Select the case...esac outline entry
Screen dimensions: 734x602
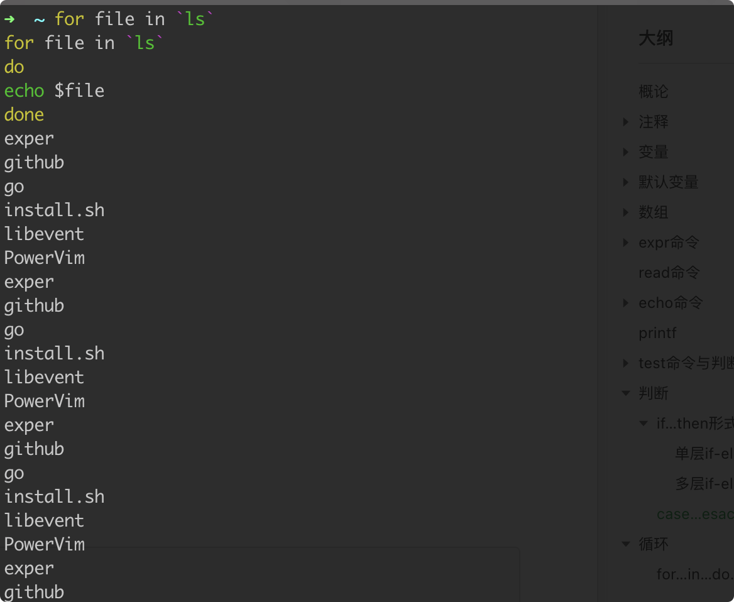pos(694,514)
